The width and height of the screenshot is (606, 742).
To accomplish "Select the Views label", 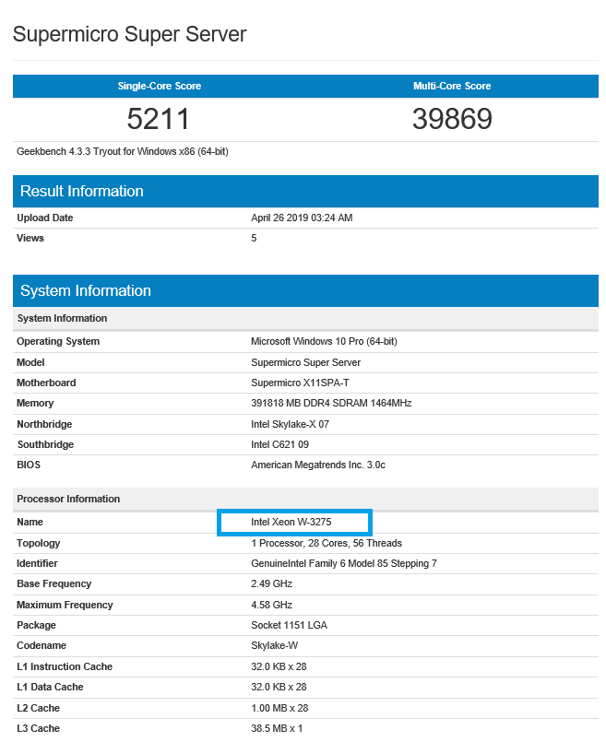I will (x=30, y=238).
